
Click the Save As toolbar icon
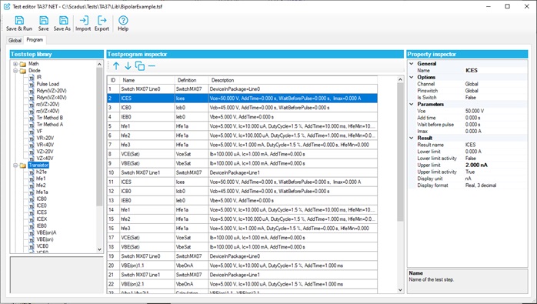(x=62, y=23)
